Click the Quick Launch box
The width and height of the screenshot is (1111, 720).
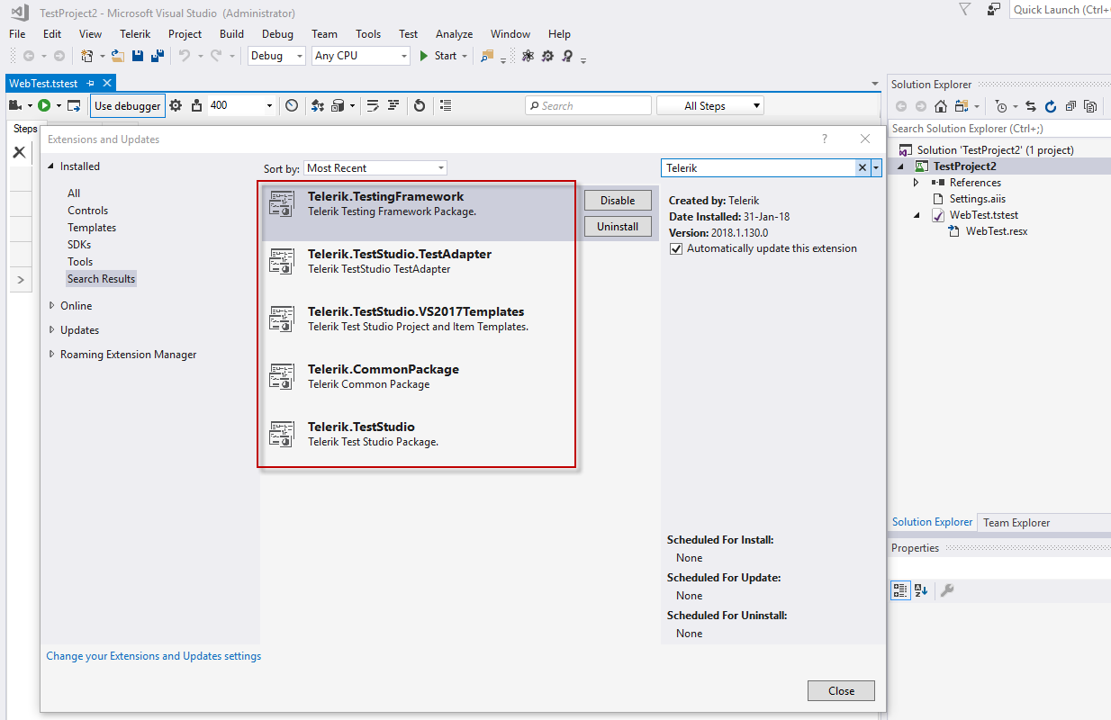(1060, 10)
